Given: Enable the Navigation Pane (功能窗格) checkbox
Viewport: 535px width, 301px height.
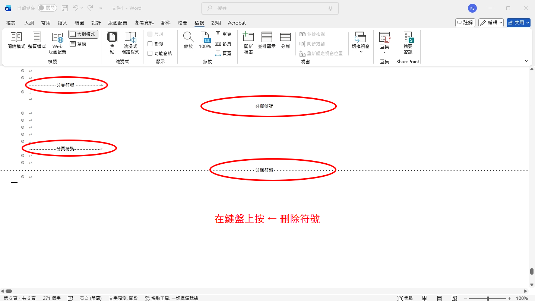Looking at the screenshot, I should (150, 53).
